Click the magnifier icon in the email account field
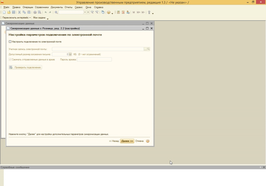266x186 pixels. (x=149, y=49)
